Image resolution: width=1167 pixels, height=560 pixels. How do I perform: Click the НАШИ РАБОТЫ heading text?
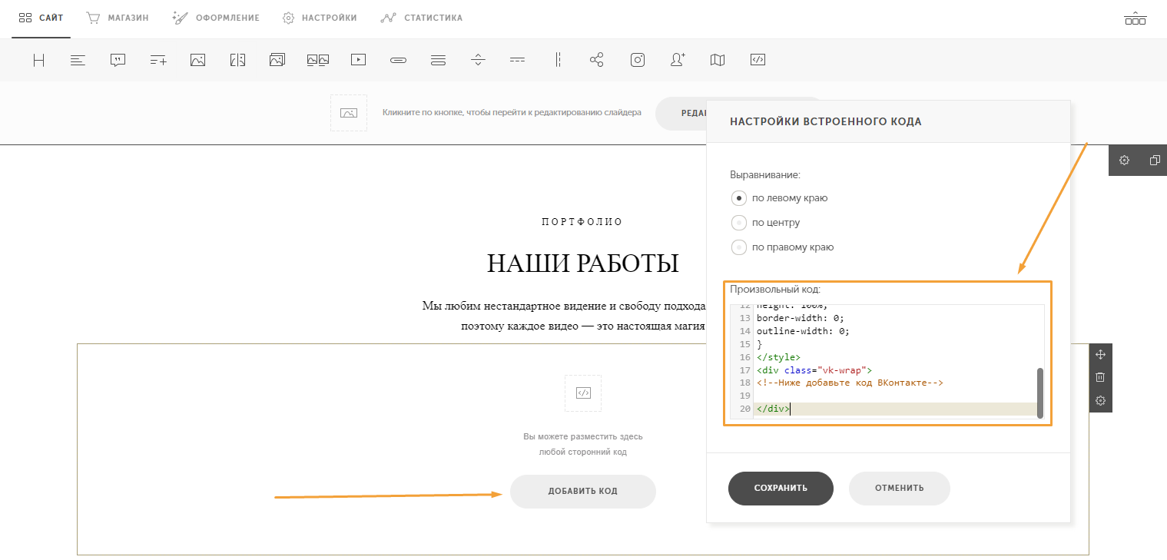583,263
